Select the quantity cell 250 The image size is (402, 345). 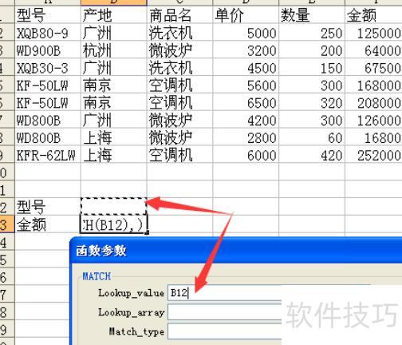pos(312,32)
